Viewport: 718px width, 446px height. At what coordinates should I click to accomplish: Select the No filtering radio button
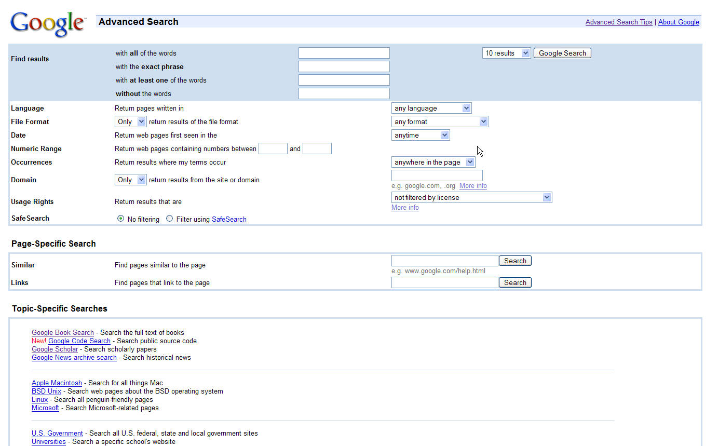coord(120,219)
